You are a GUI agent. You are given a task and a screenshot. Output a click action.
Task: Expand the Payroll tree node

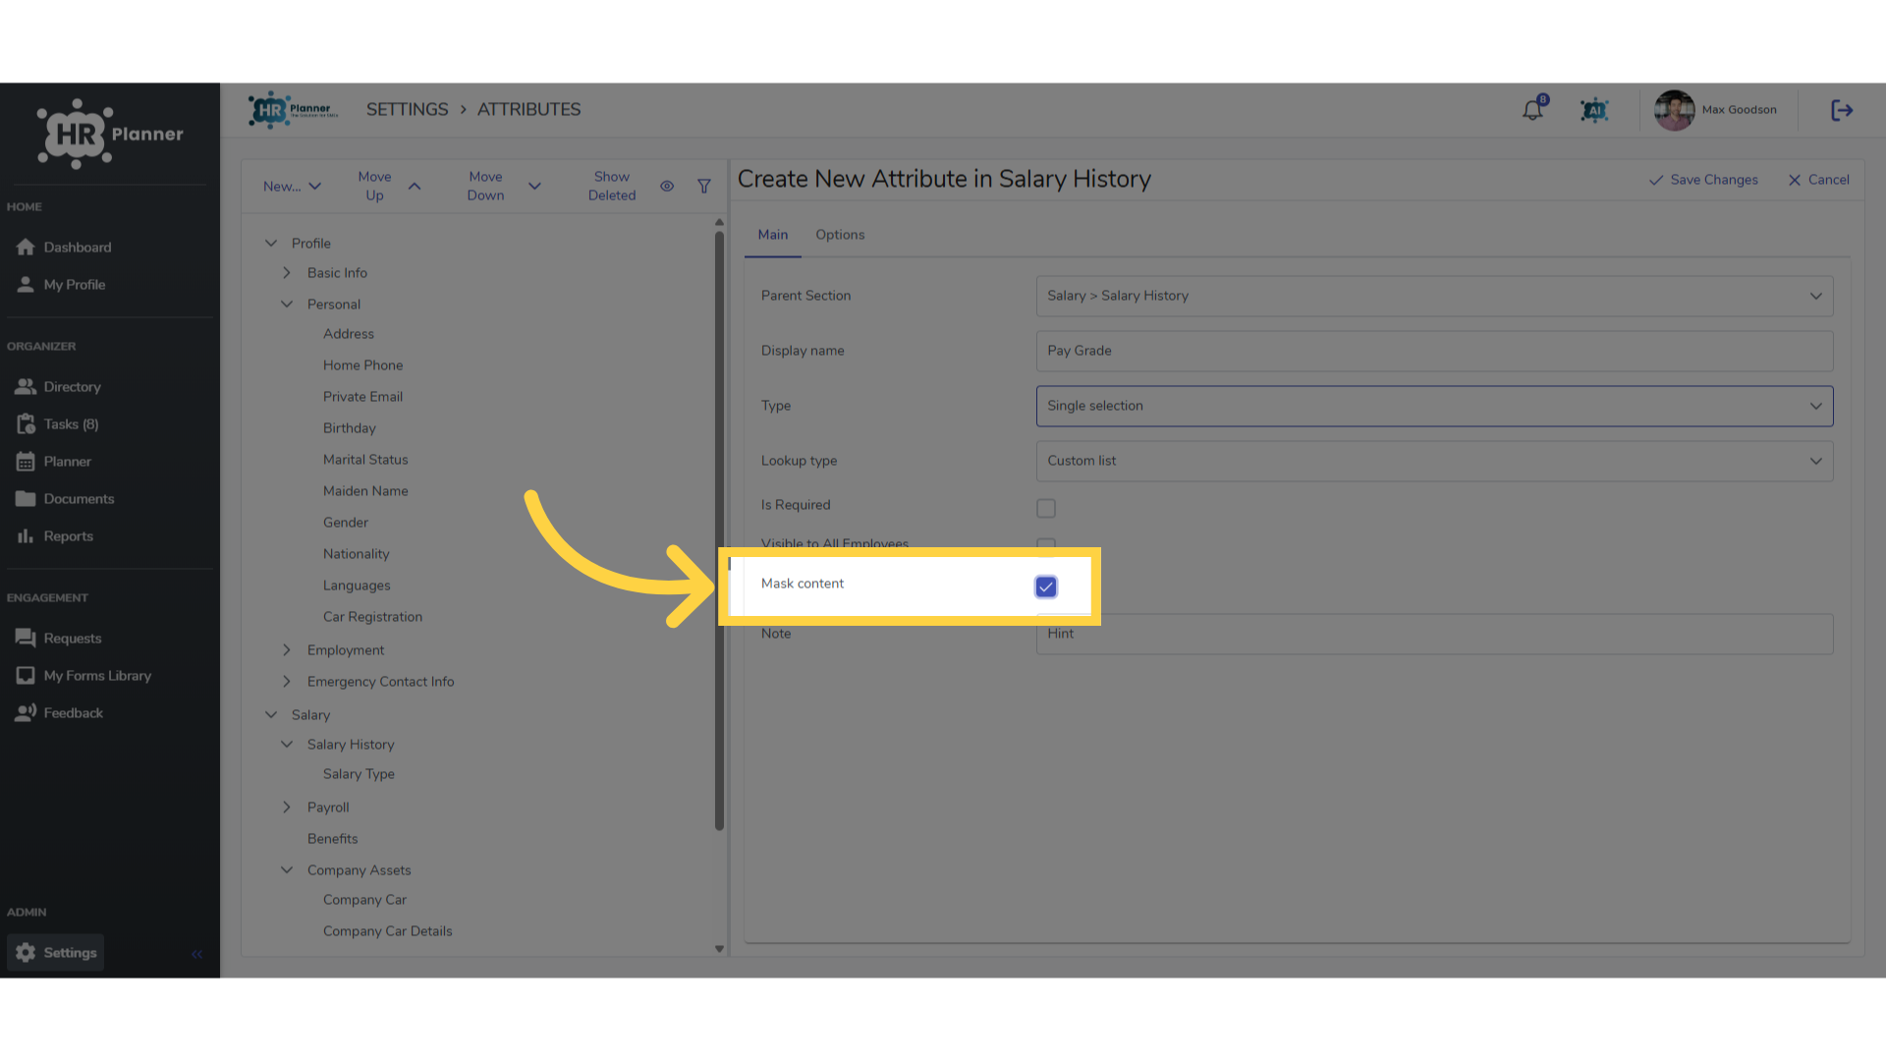coord(287,807)
